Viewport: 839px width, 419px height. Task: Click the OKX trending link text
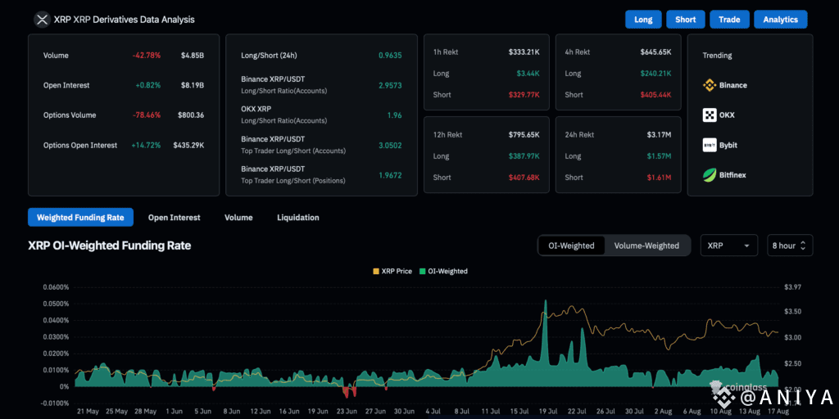pos(727,115)
